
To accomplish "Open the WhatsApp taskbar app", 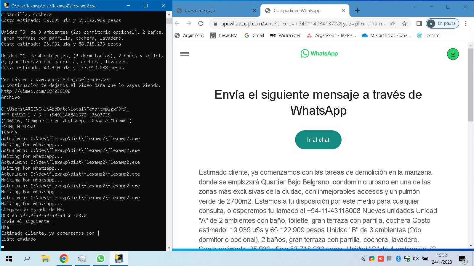I will coord(100,259).
